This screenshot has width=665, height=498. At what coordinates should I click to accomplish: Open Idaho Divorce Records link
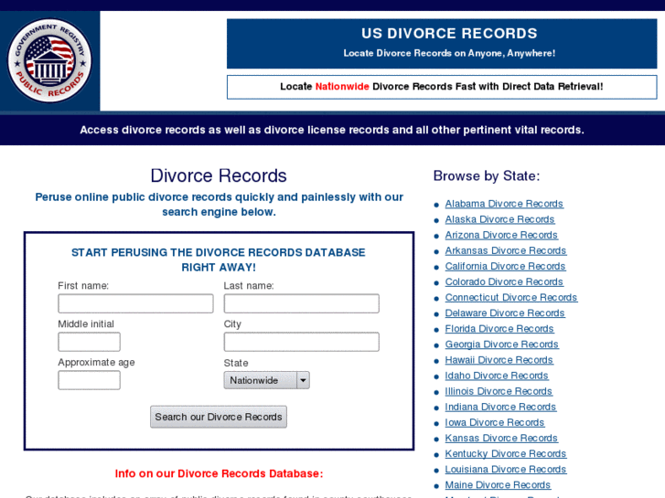click(x=497, y=376)
